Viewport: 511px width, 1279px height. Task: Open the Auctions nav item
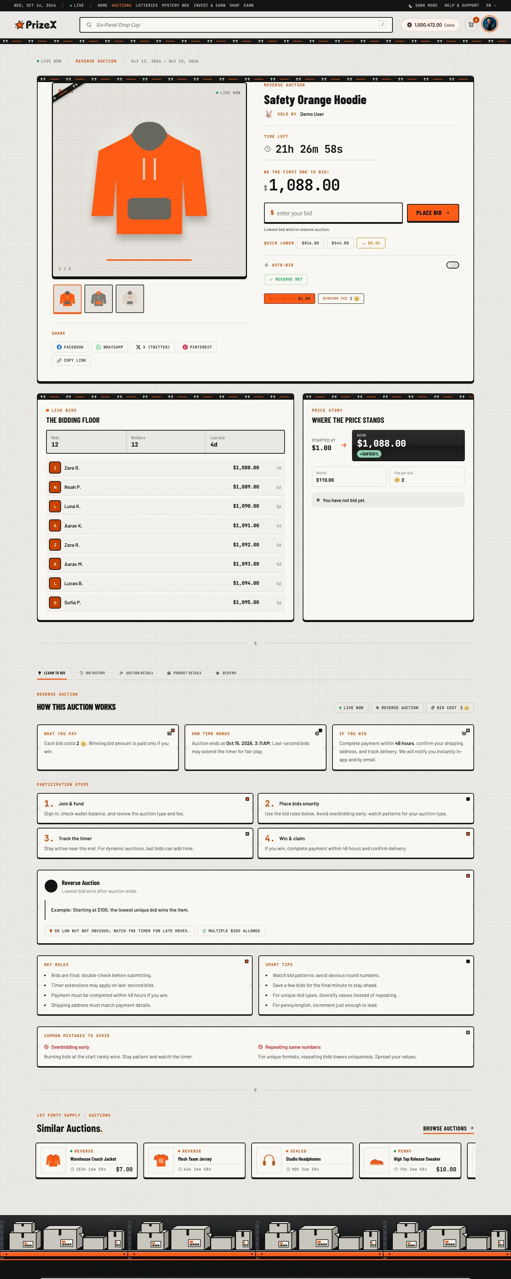pyautogui.click(x=122, y=5)
